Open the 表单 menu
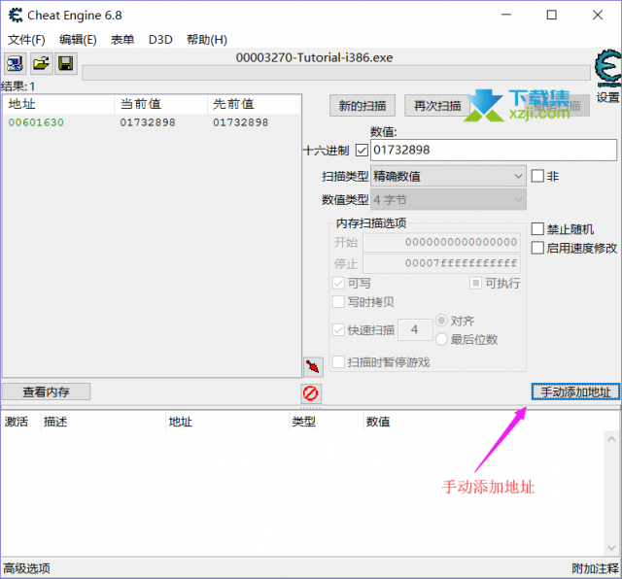Screen dimensions: 622x579 [122, 40]
